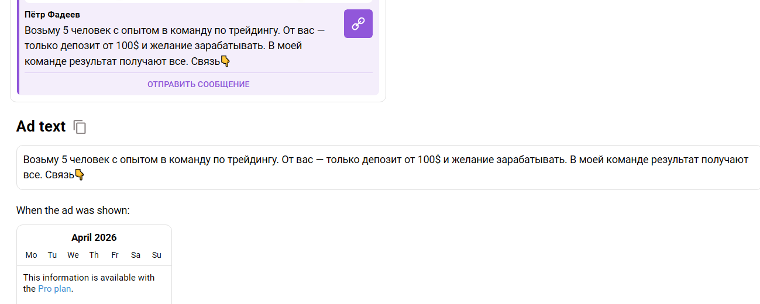Click the "Ad text" section heading

[41, 127]
